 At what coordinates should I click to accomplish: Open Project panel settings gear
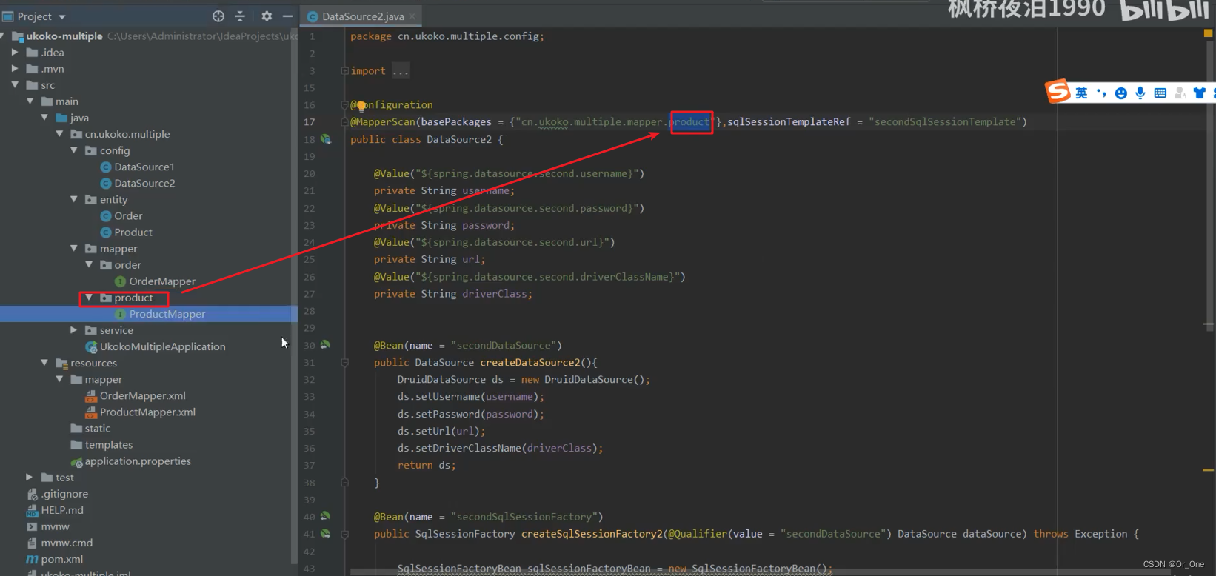point(267,16)
